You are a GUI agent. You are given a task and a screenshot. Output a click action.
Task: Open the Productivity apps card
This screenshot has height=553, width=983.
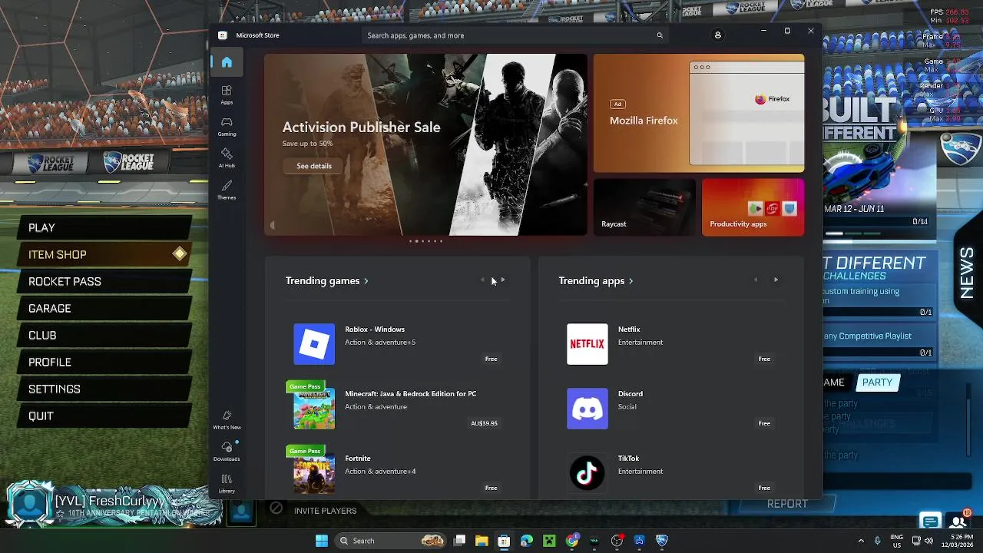(753, 207)
